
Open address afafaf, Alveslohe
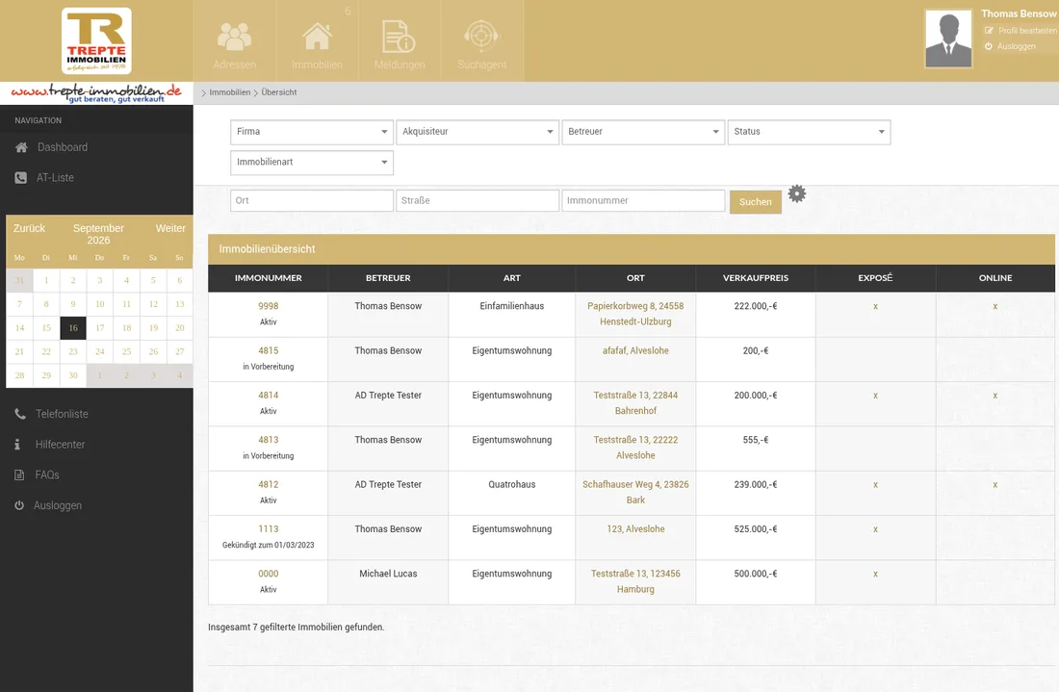tap(635, 350)
